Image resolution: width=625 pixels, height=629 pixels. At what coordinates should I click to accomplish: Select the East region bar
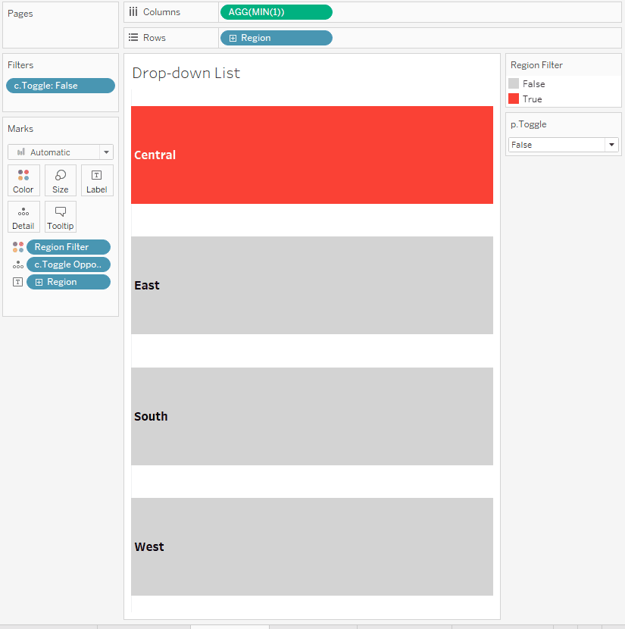312,285
